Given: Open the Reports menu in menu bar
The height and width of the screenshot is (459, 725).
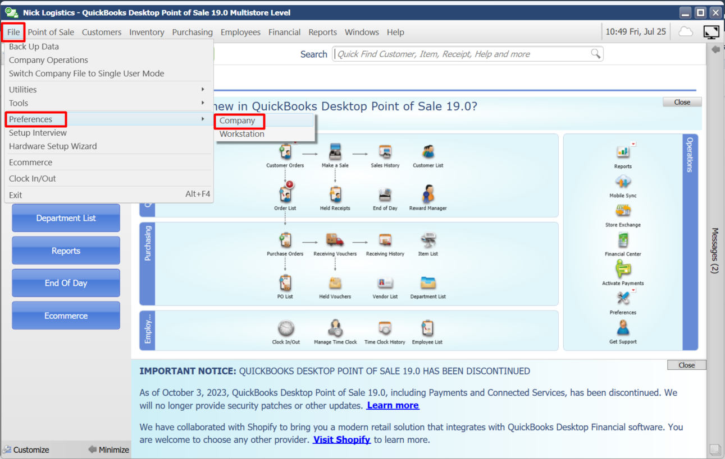Looking at the screenshot, I should click(323, 32).
